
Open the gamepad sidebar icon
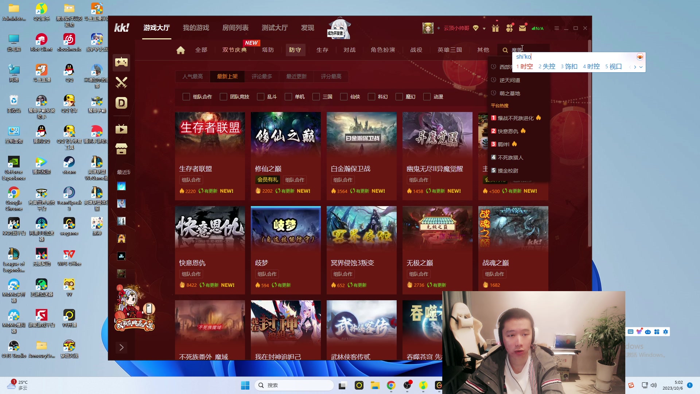click(x=121, y=62)
